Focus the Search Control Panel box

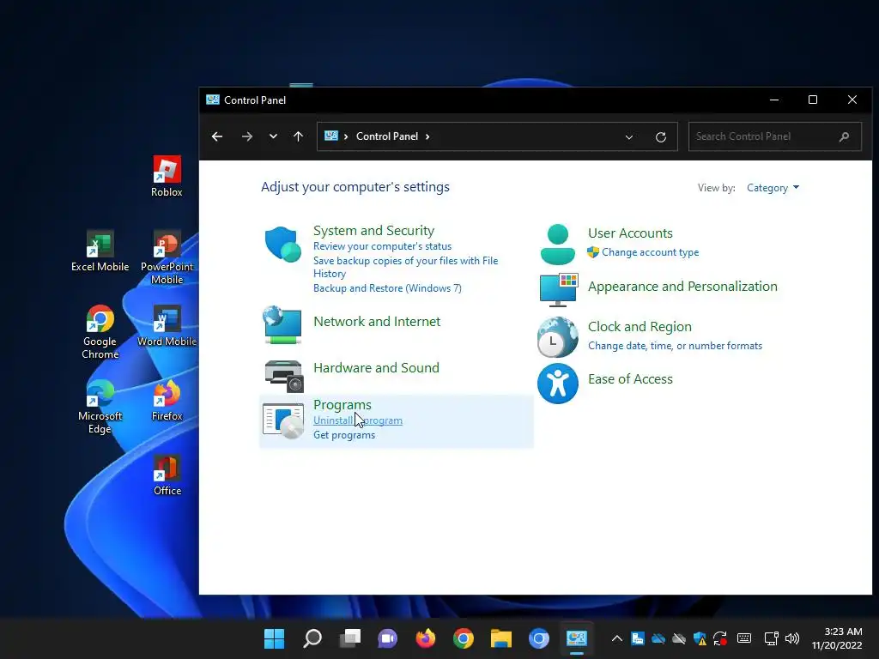[x=775, y=136]
